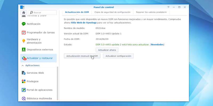Click the Estado label
This screenshot has width=213, height=106.
[68, 45]
